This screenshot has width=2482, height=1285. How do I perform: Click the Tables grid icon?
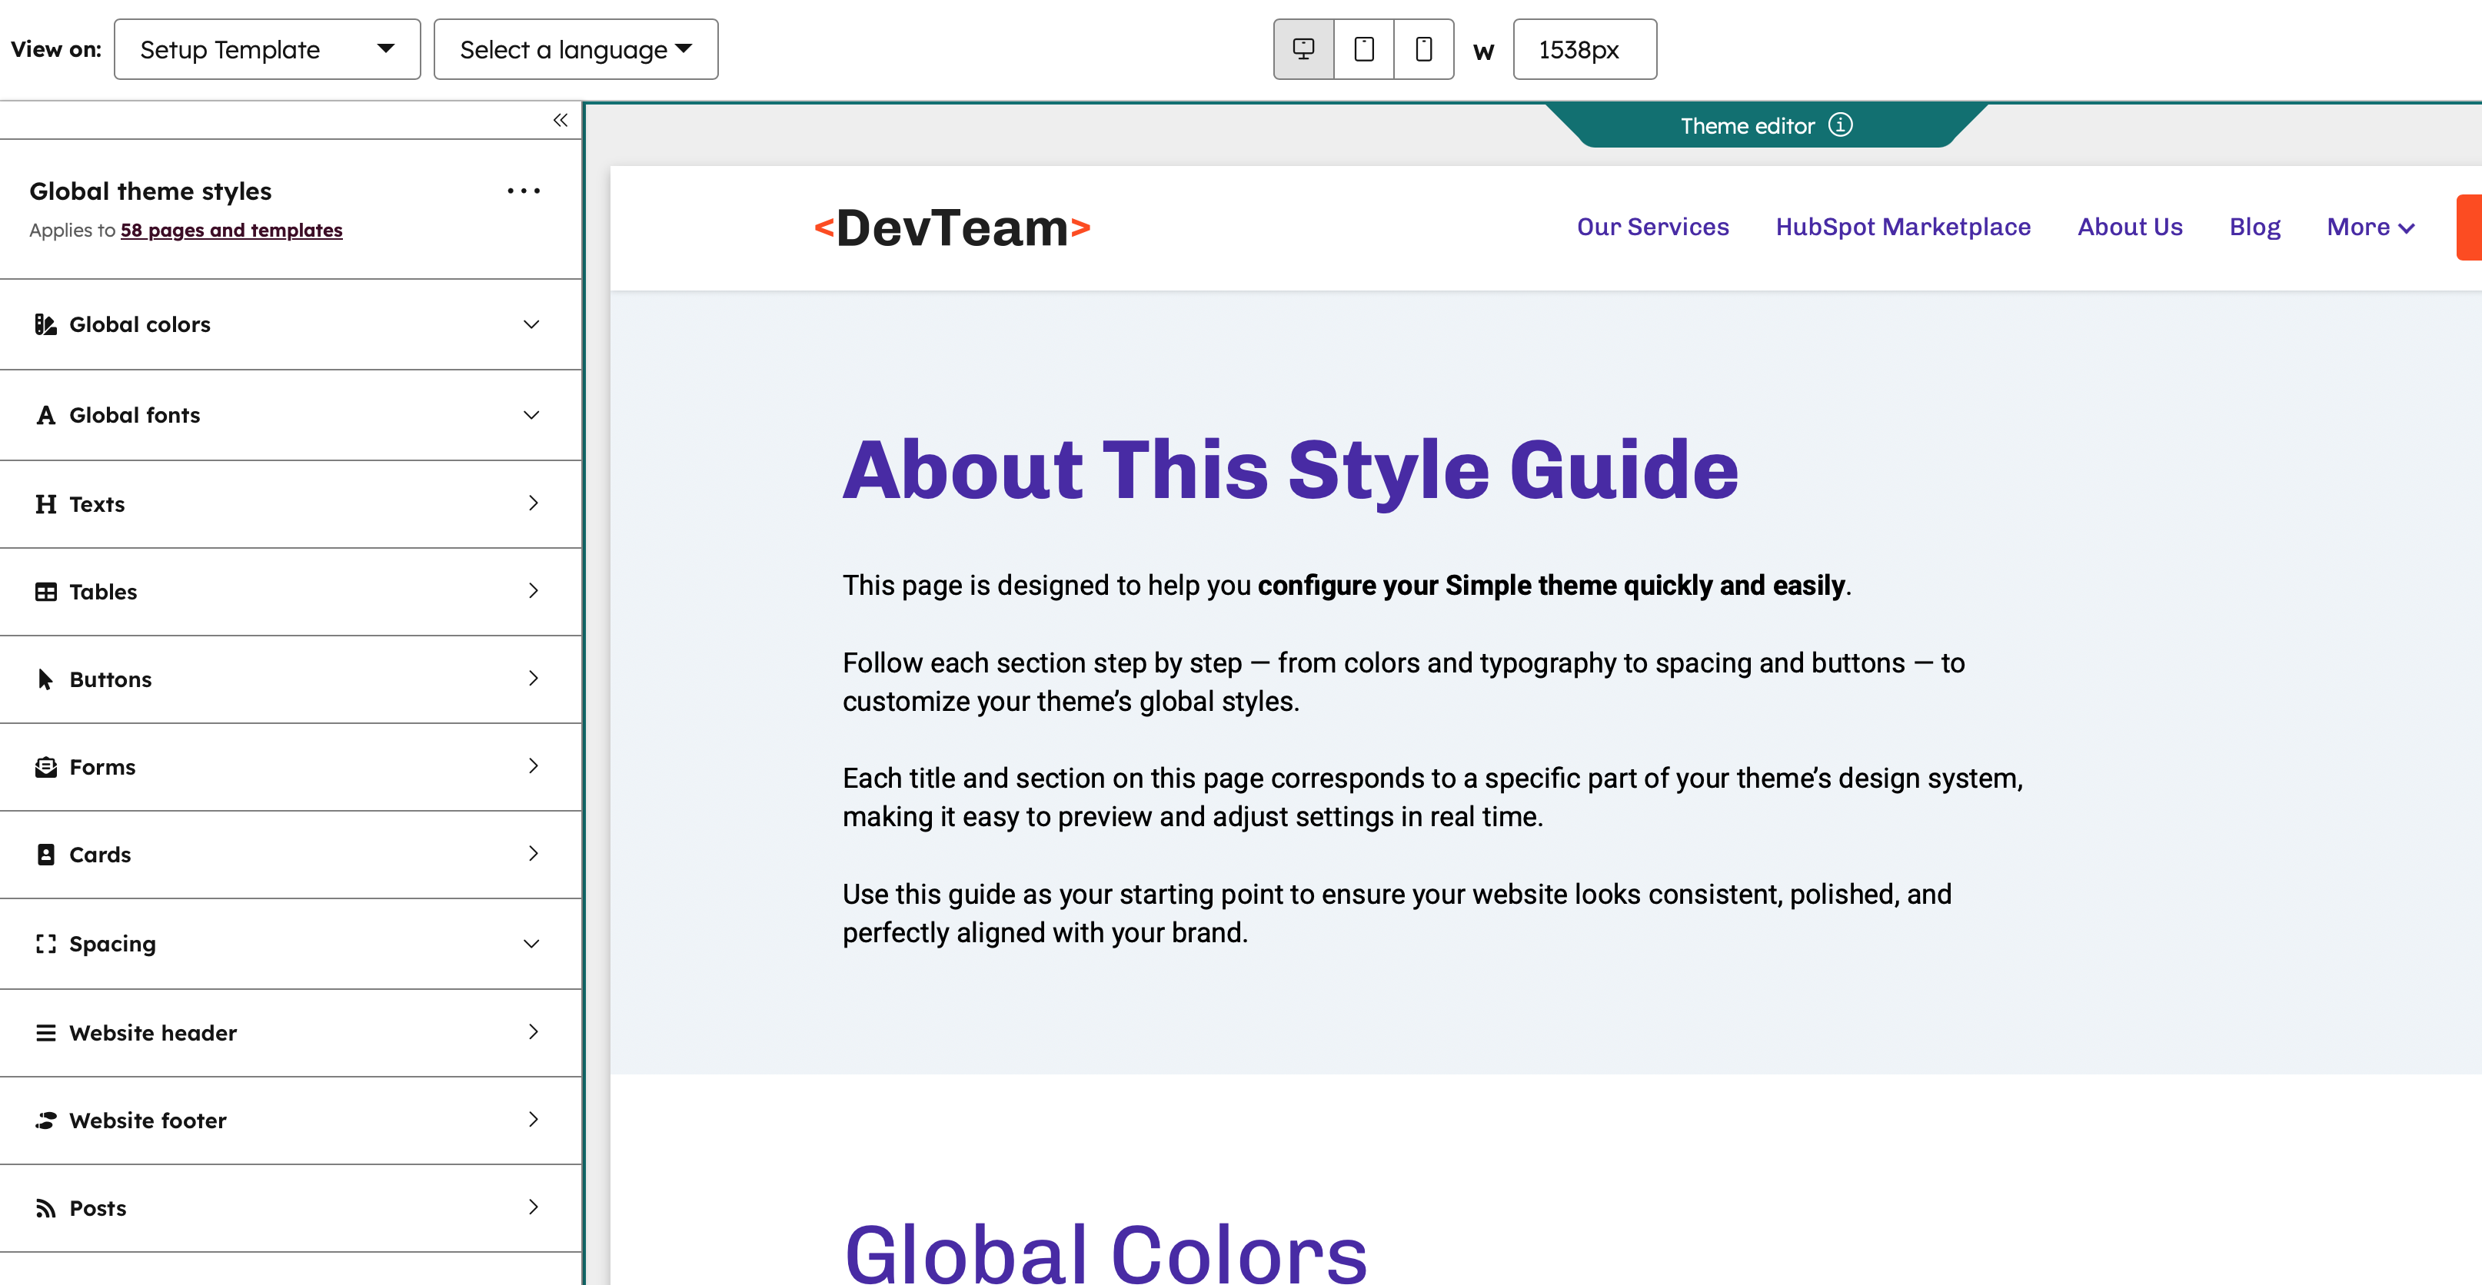click(45, 592)
